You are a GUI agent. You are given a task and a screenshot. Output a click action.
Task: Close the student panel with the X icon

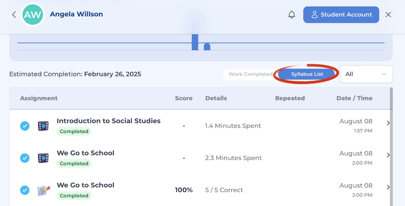388,15
